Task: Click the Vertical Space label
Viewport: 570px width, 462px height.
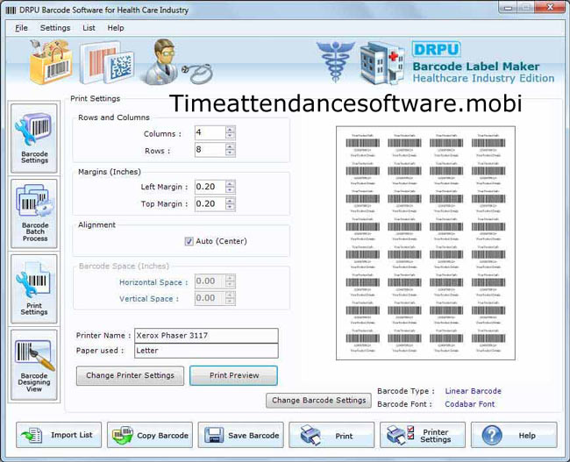Action: click(149, 299)
